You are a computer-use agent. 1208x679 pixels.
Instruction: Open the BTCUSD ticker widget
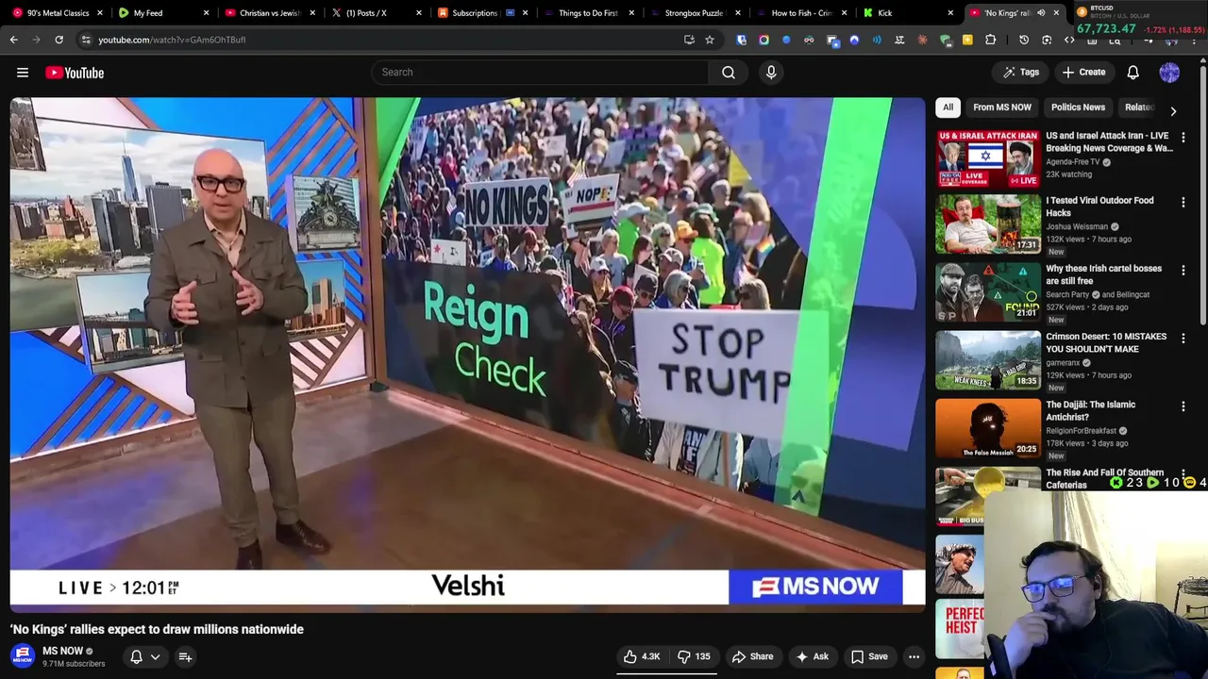coord(1143,19)
